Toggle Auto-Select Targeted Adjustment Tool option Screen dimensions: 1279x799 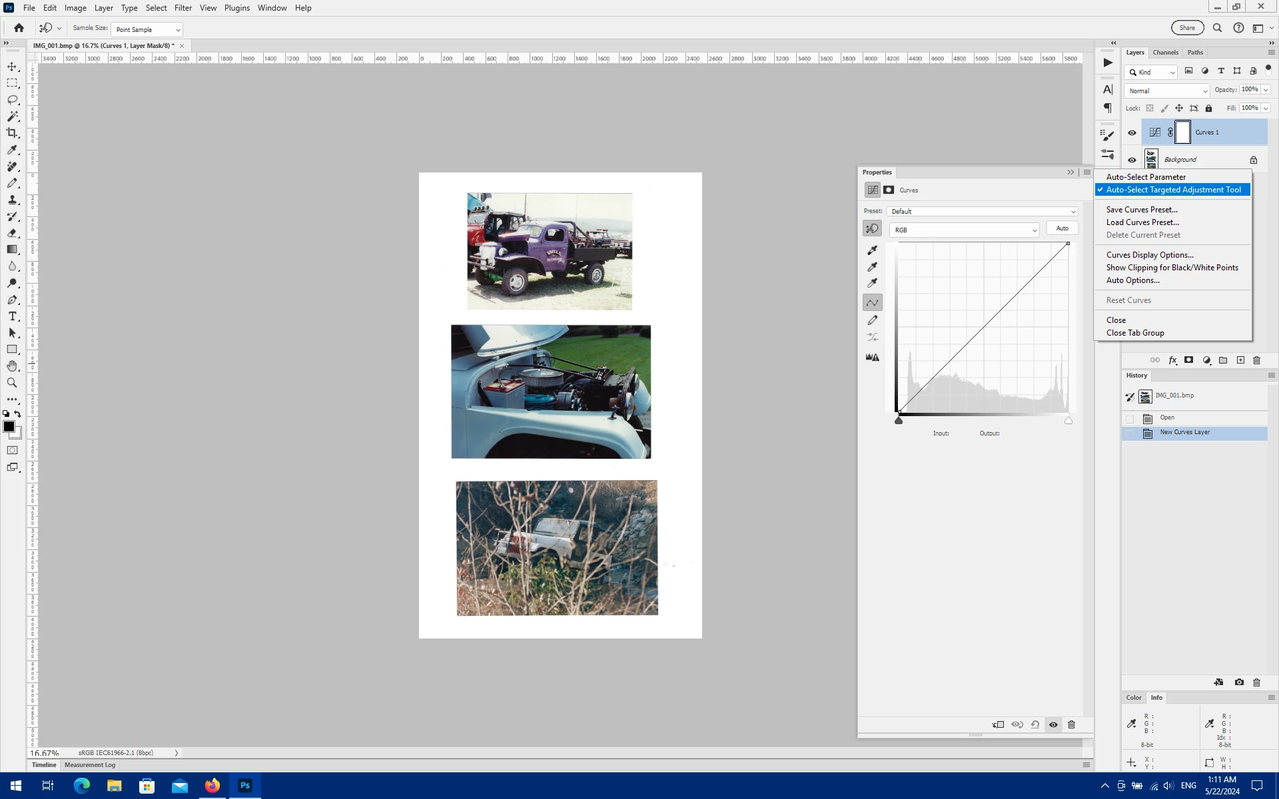pyautogui.click(x=1173, y=190)
